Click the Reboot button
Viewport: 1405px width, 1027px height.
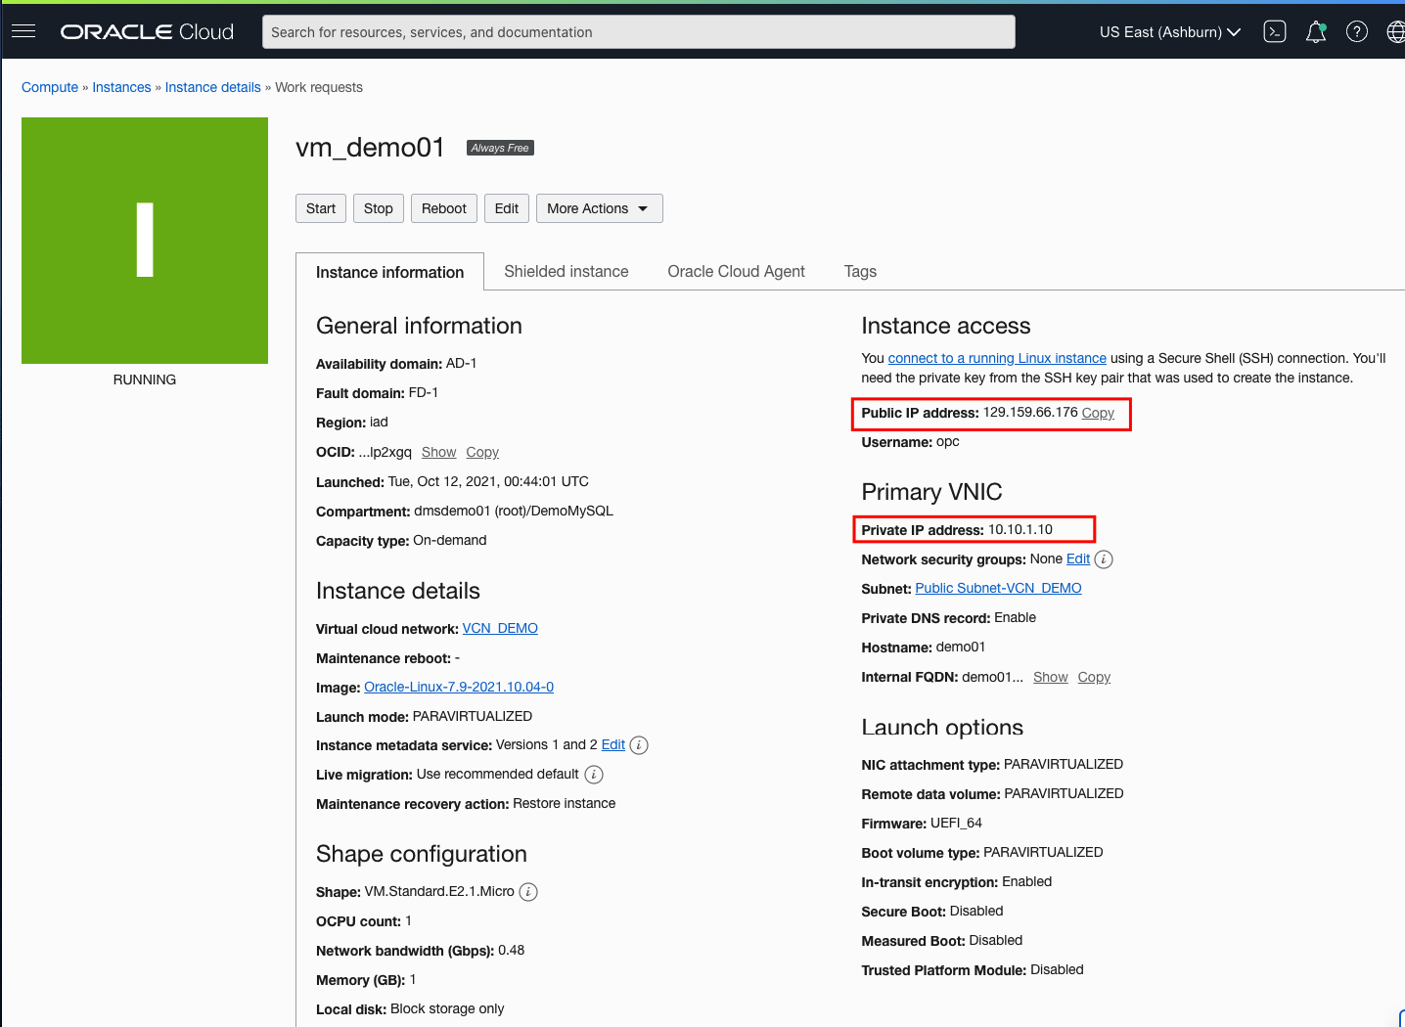(444, 208)
